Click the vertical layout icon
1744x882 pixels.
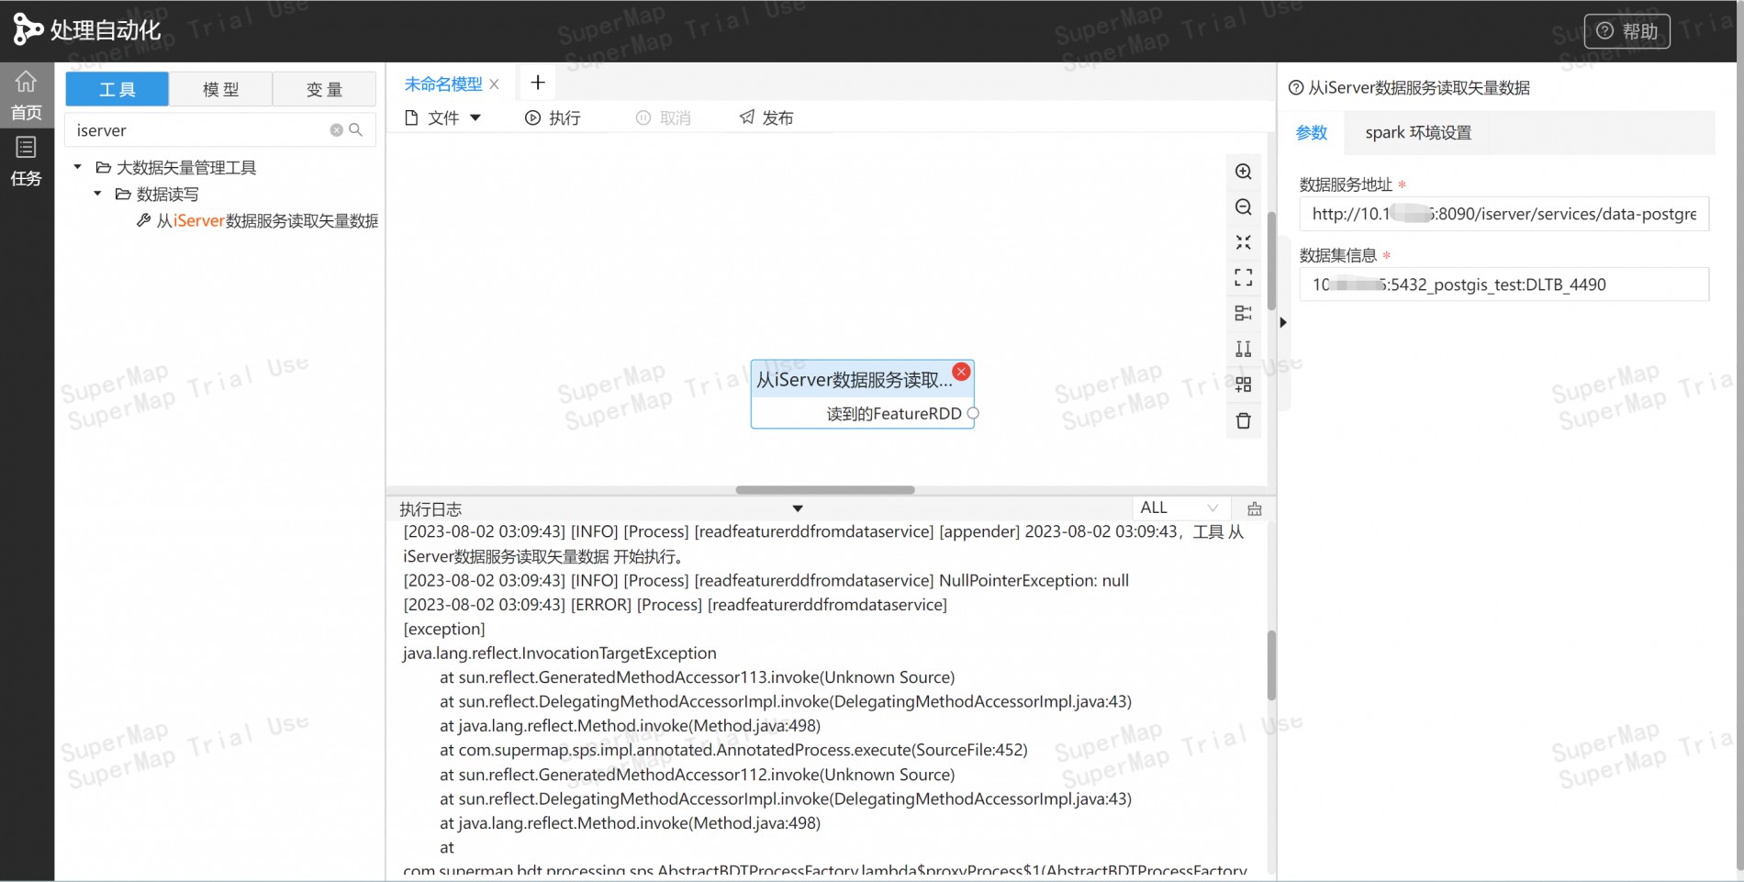point(1244,349)
